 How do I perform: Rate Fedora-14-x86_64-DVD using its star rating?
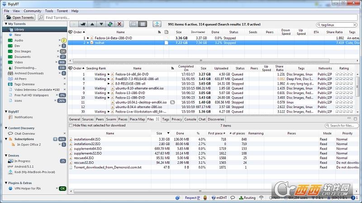(x=344, y=74)
